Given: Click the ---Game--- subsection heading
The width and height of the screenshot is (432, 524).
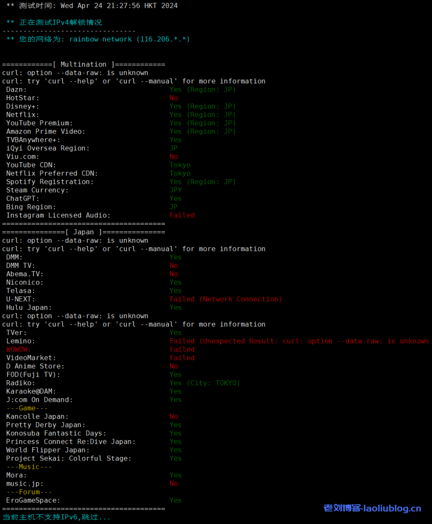Looking at the screenshot, I should (x=27, y=408).
